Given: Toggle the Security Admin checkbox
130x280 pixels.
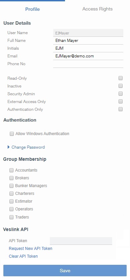Looking at the screenshot, I should [x=121, y=94].
